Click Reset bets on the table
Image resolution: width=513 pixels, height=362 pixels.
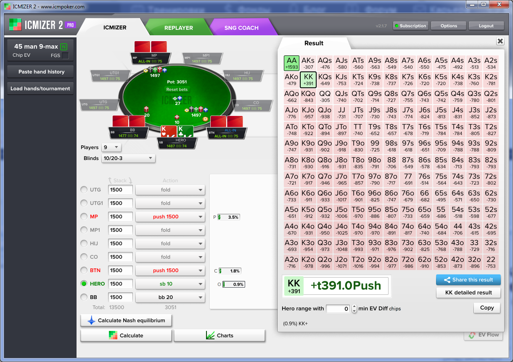tap(177, 89)
